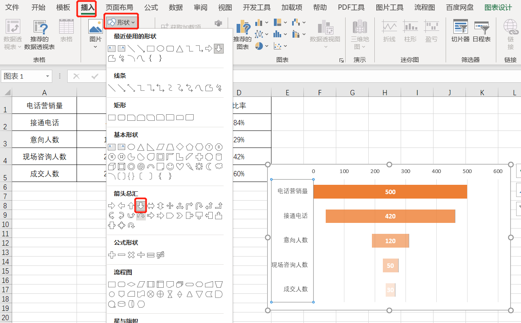Select the scribble shape under 线条
The width and height of the screenshot is (521, 323).
219,88
